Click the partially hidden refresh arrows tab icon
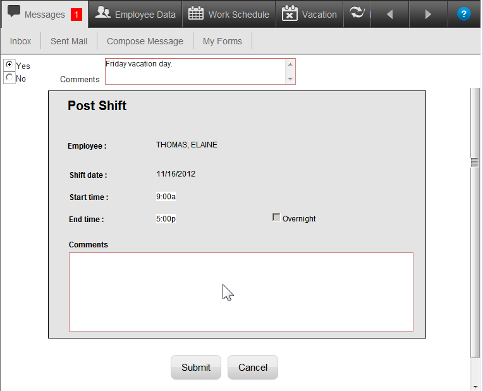 coord(358,13)
